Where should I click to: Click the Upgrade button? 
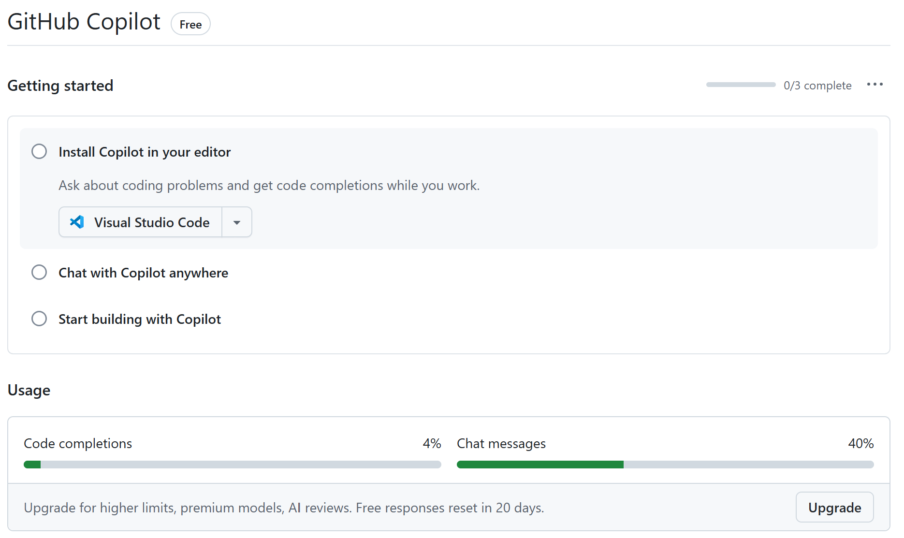click(834, 508)
